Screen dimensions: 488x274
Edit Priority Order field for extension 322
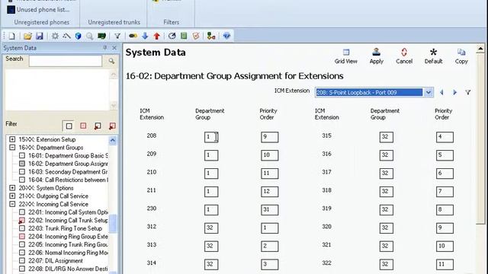(x=445, y=264)
